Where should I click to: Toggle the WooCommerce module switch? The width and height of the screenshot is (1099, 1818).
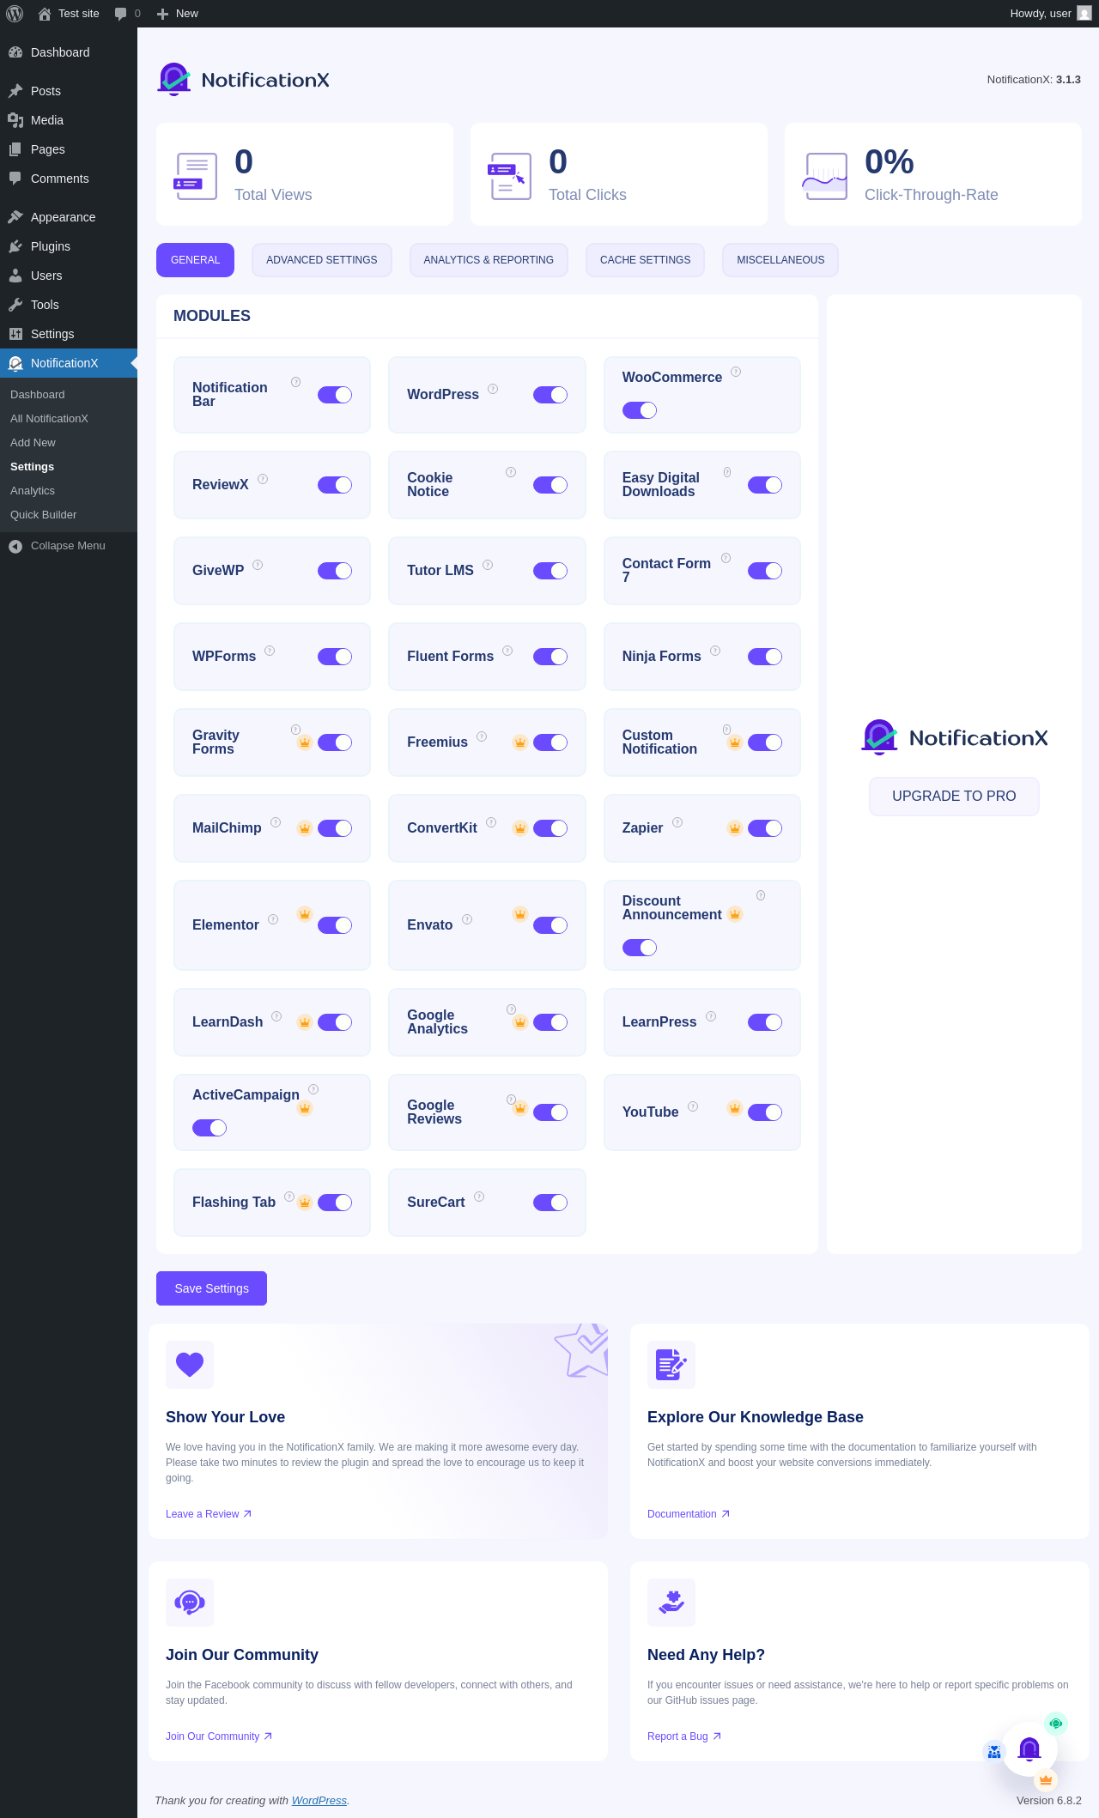[640, 410]
